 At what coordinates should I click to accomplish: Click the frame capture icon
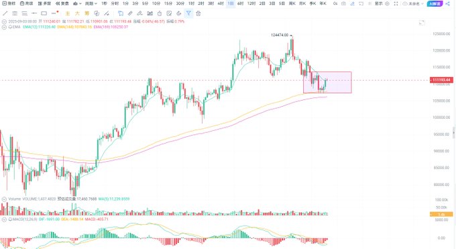pyautogui.click(x=361, y=3)
